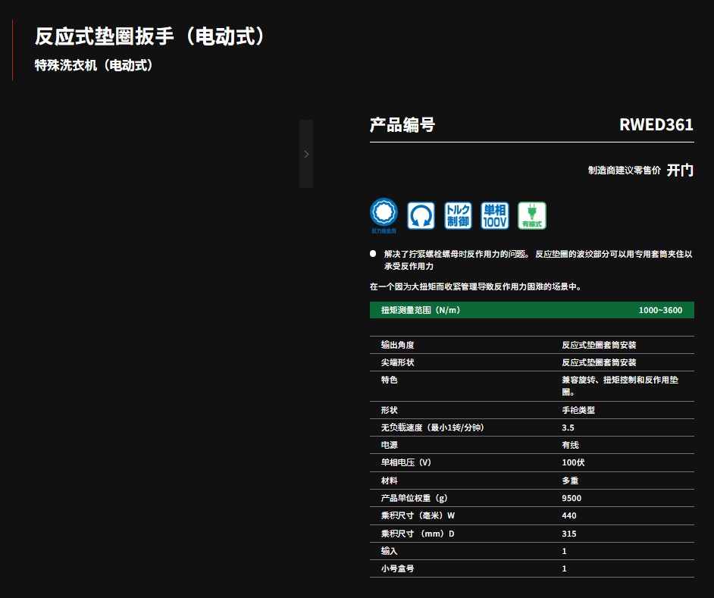Click the 尖端形状 row label
The height and width of the screenshot is (598, 714).
398,362
